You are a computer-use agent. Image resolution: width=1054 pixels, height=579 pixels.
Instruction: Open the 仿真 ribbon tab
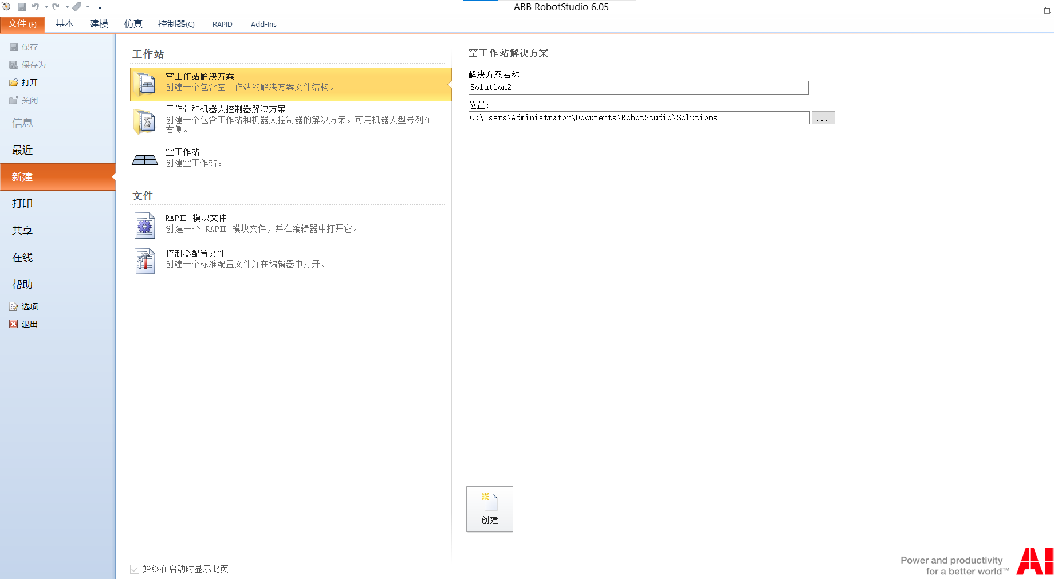[x=133, y=24]
